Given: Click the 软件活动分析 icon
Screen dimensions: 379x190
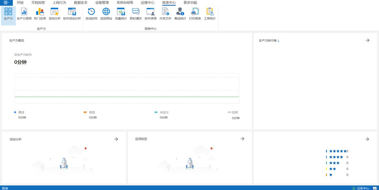Looking at the screenshot, I should click(72, 14).
